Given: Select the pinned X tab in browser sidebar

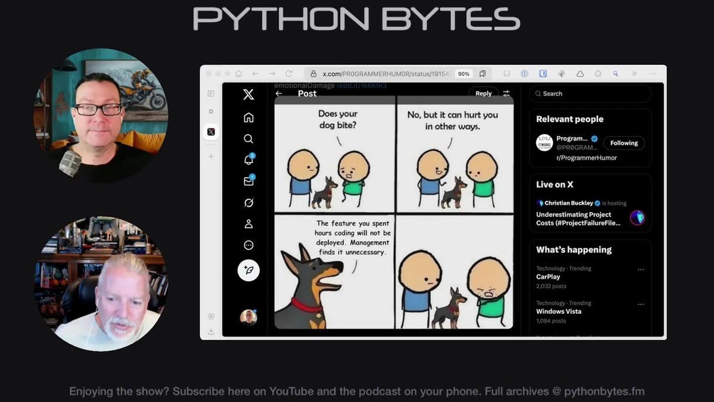Looking at the screenshot, I should [x=211, y=132].
